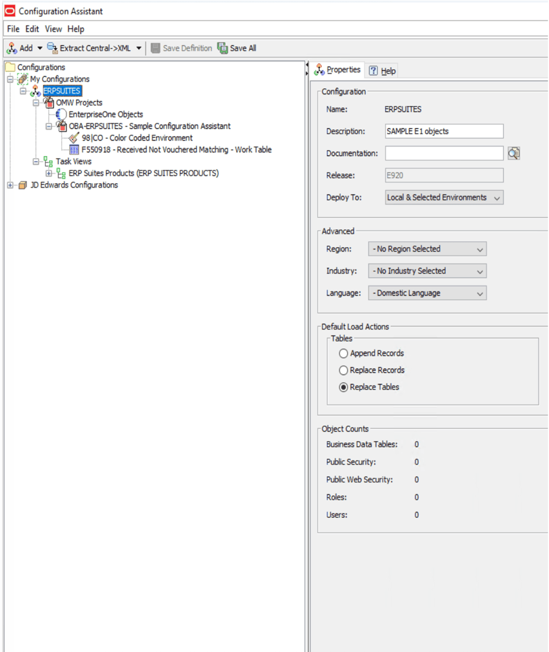Click the Save All icon
549x652 pixels.
pyautogui.click(x=223, y=48)
